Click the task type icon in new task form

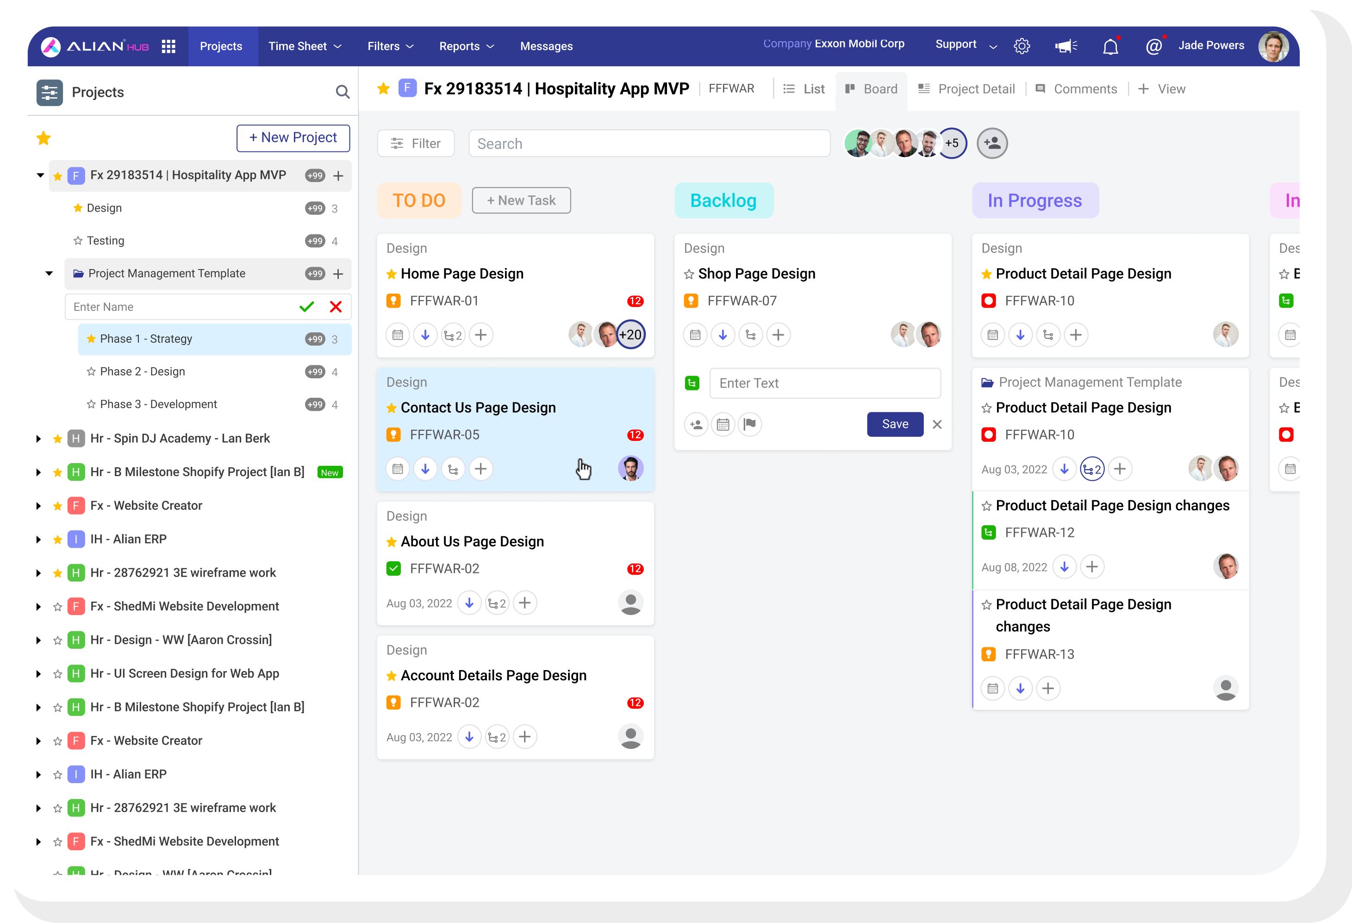692,383
